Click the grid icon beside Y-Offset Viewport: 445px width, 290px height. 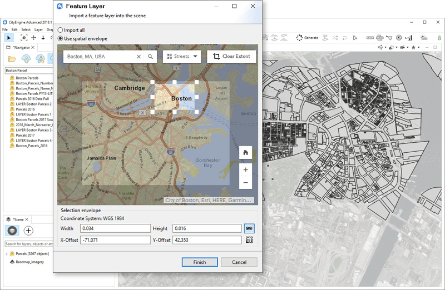[x=249, y=240]
